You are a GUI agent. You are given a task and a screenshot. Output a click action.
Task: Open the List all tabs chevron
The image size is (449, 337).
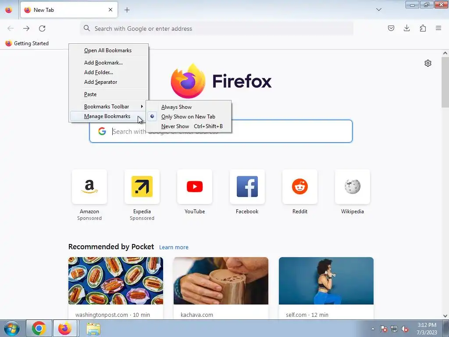click(x=378, y=10)
